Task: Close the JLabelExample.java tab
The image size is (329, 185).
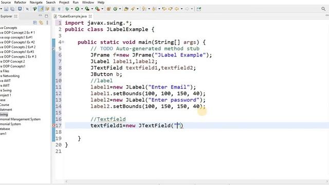Action: point(90,16)
